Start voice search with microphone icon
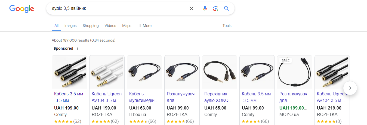 205,8
